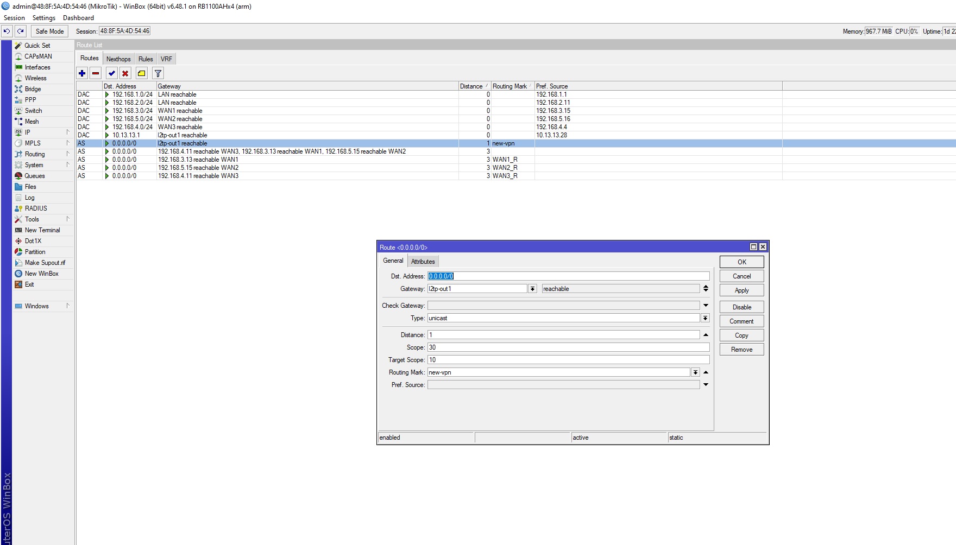Open the Gateway interface dropdown

pyautogui.click(x=532, y=289)
